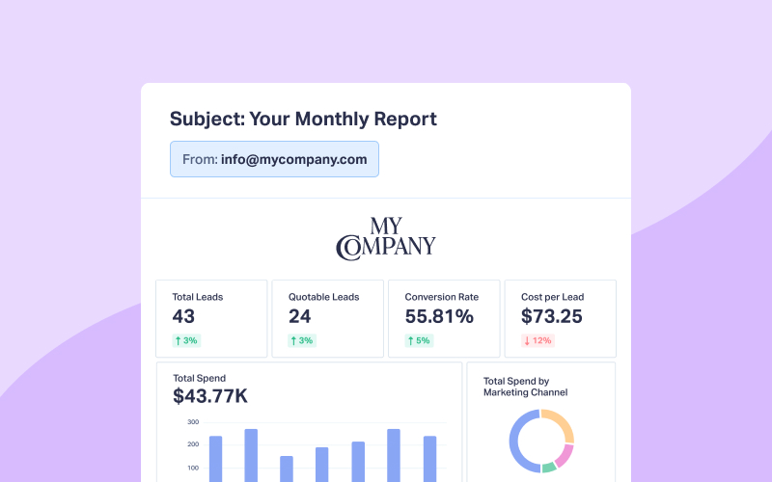
Task: Click the My Company logo
Action: (386, 238)
